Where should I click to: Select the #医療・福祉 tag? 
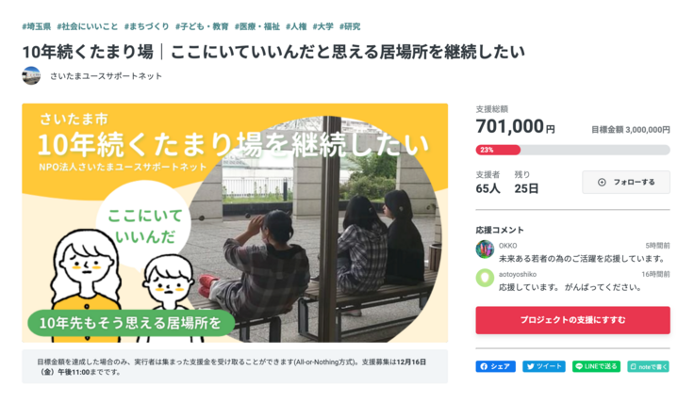coord(257,26)
